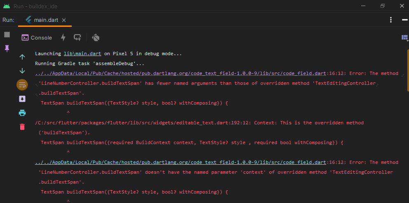Viewport: 409px width, 203px height.
Task: Trigger Flutter Hot Reload lightning icon
Action: tap(63, 37)
